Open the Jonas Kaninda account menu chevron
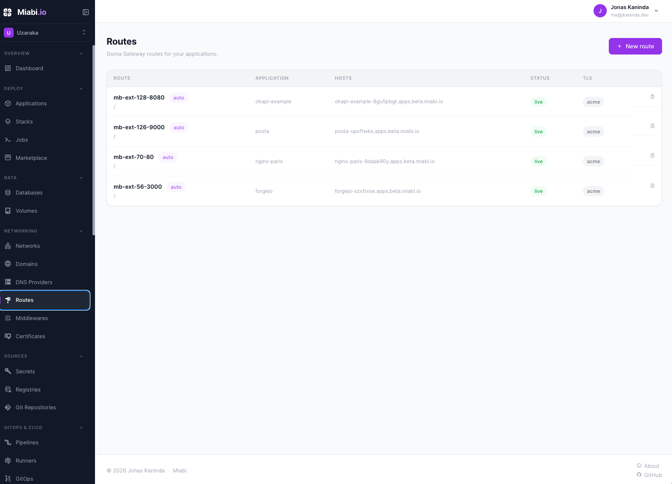 656,11
